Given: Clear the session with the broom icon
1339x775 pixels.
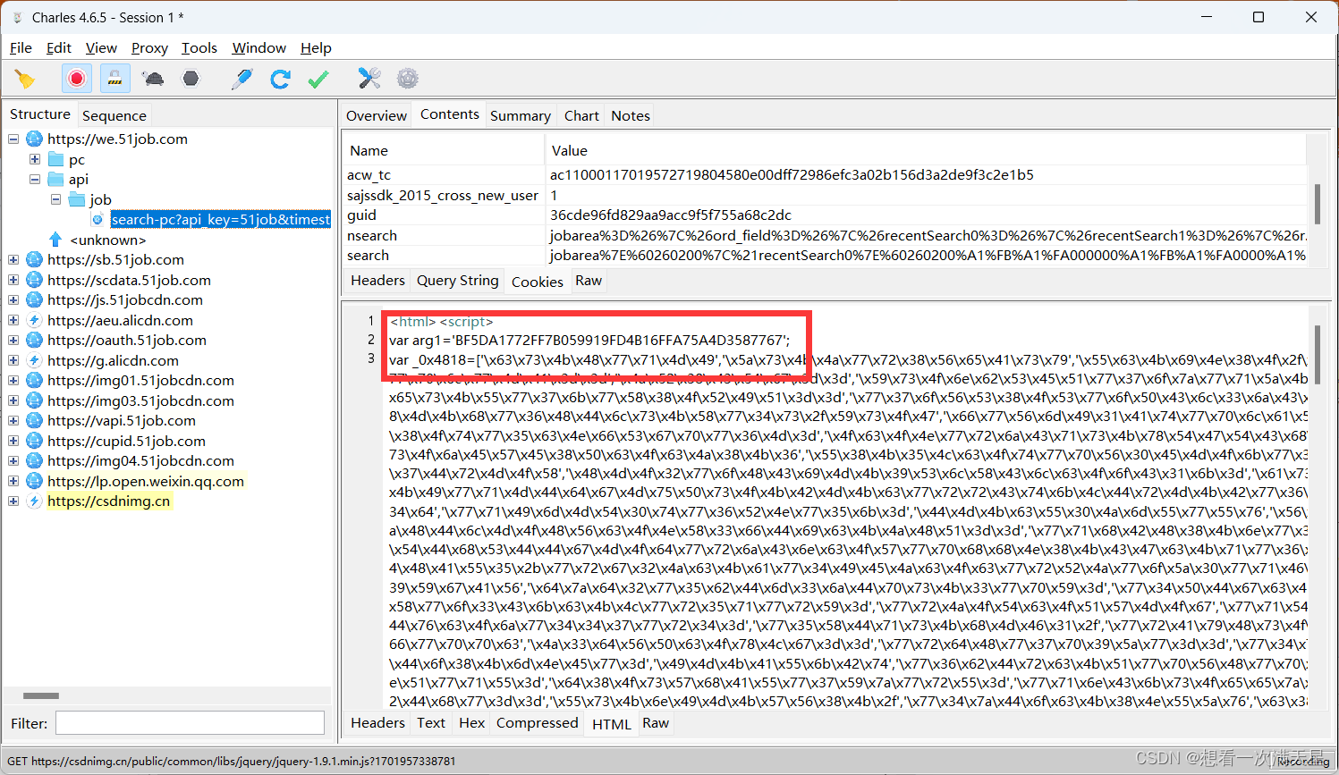Looking at the screenshot, I should (25, 79).
